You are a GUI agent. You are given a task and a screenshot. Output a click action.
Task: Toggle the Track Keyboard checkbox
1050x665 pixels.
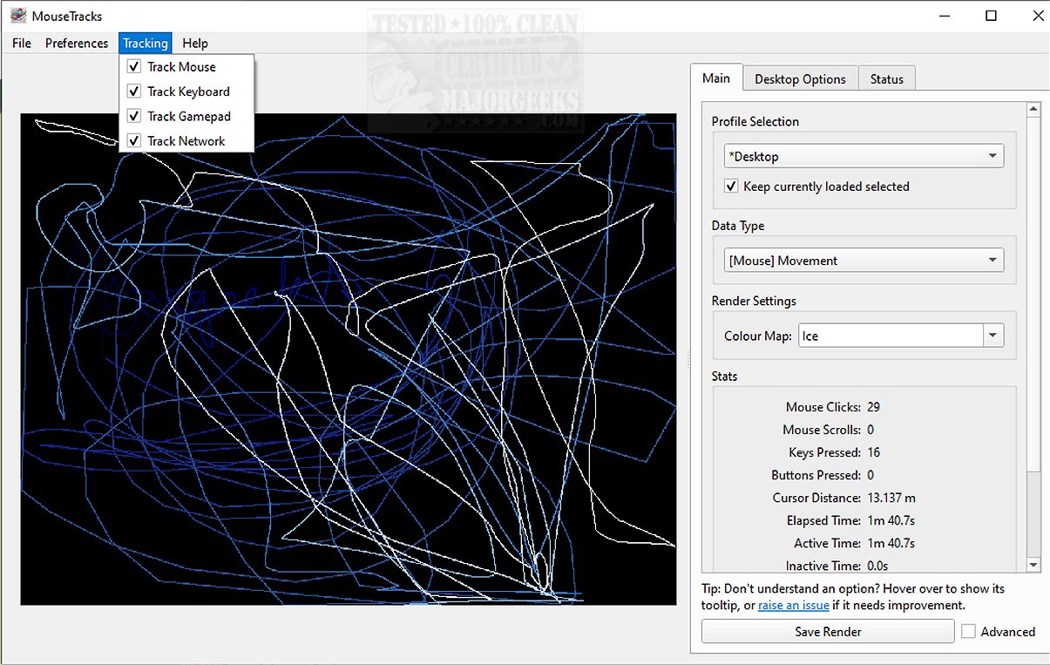[x=134, y=92]
